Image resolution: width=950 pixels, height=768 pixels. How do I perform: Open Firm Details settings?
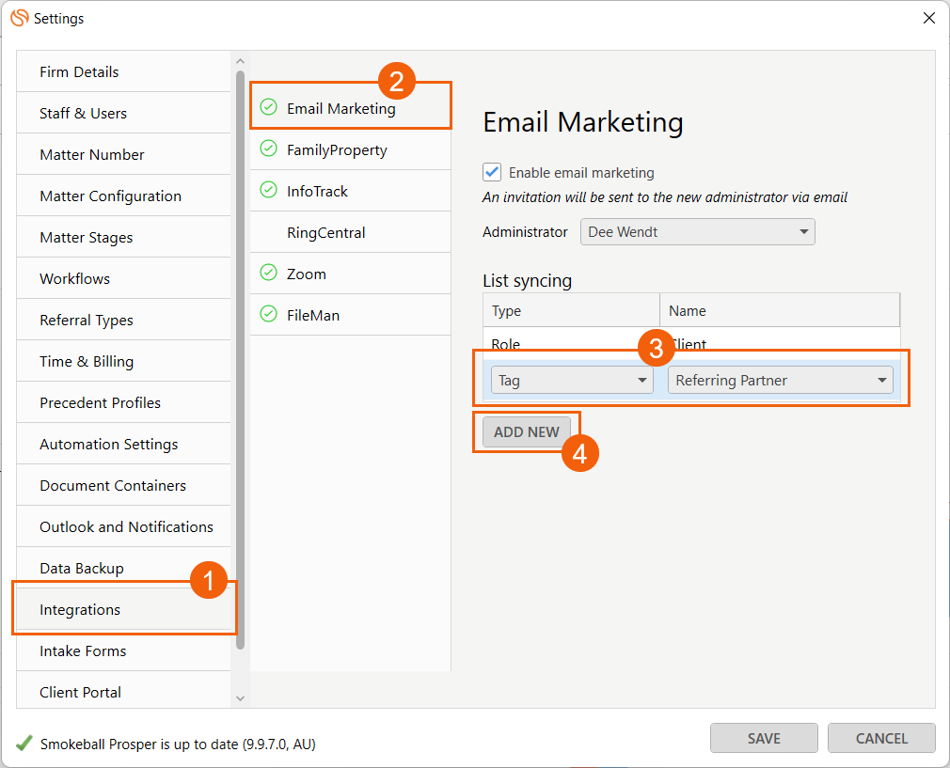(123, 71)
